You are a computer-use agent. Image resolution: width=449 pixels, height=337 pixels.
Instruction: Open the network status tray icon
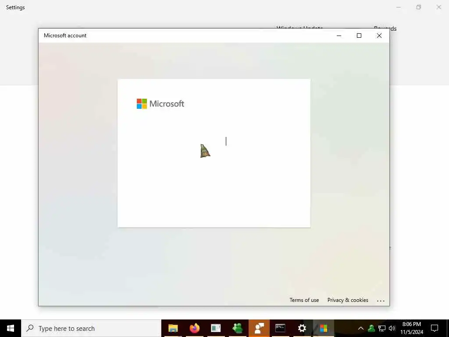coord(382,328)
